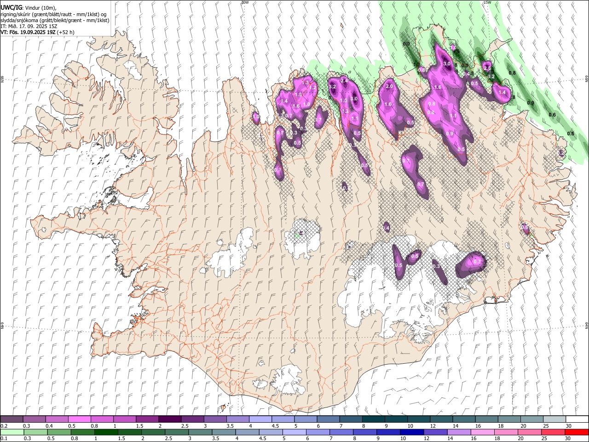Image resolution: width=589 pixels, height=442 pixels.
Task: Click the bright red 30 swatch in bottom legend row
Action: (576, 432)
